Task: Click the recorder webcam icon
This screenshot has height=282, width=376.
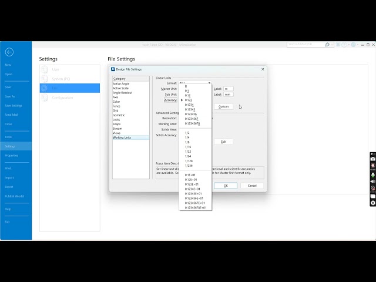Action: coord(373,188)
